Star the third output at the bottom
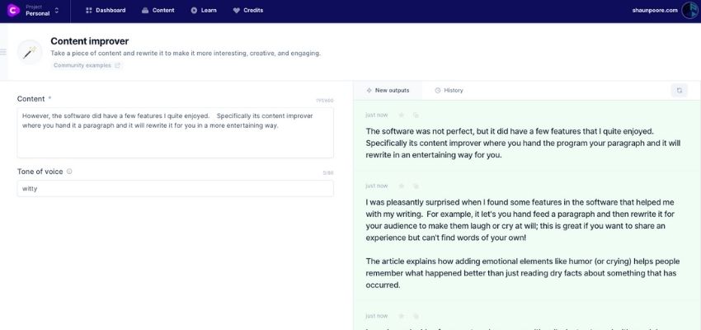Screen dimensions: 701x330 tap(402, 316)
